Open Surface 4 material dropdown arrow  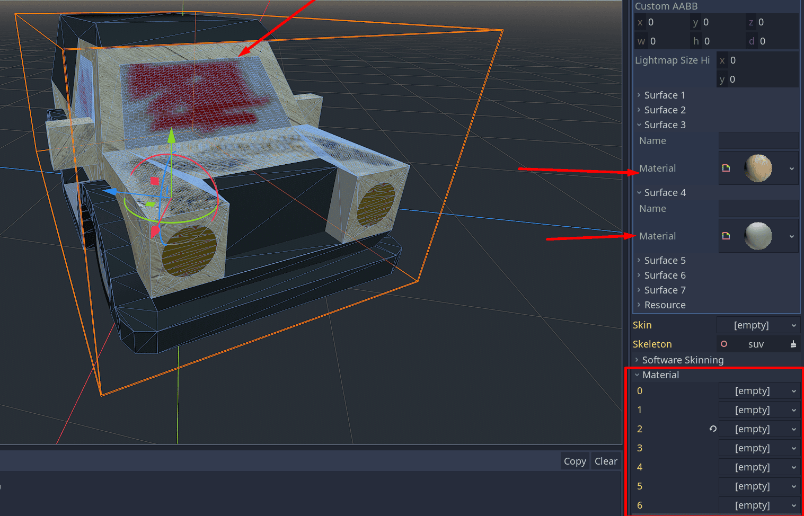(x=791, y=236)
